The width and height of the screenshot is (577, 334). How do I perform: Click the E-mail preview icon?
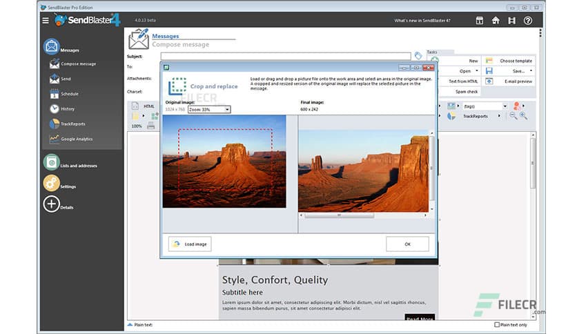(489, 81)
